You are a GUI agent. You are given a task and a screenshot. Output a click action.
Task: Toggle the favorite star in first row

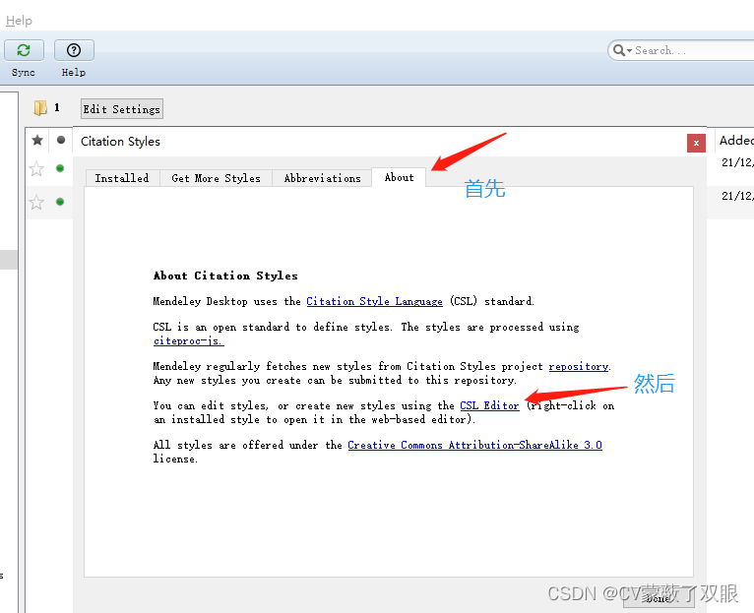pyautogui.click(x=36, y=169)
